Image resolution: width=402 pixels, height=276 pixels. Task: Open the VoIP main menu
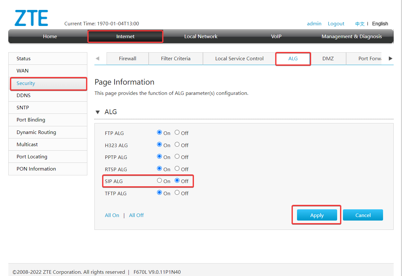276,37
